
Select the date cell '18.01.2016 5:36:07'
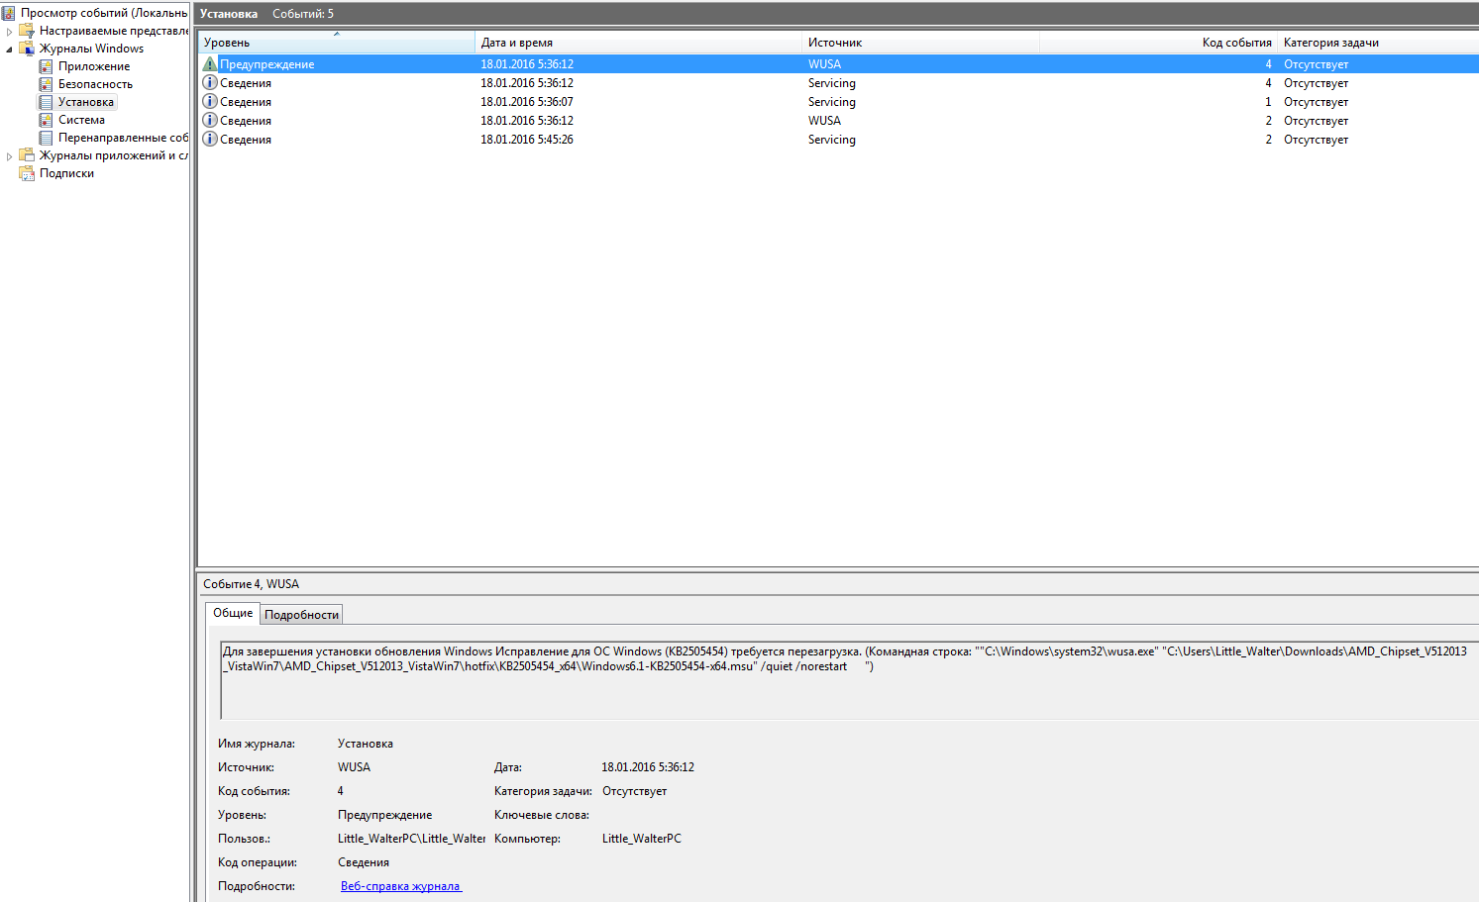click(527, 102)
